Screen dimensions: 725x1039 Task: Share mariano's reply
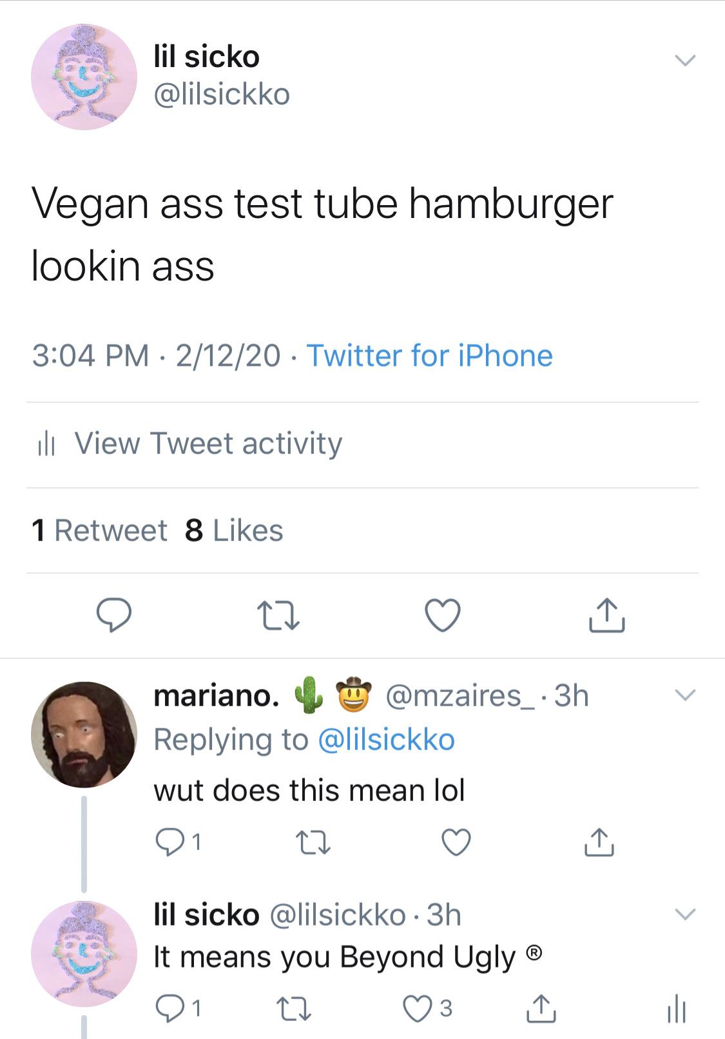(x=599, y=842)
